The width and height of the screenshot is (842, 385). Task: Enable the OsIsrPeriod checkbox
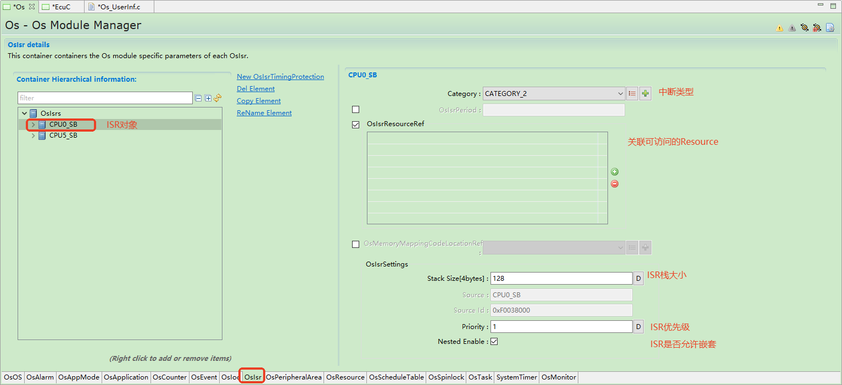(355, 110)
